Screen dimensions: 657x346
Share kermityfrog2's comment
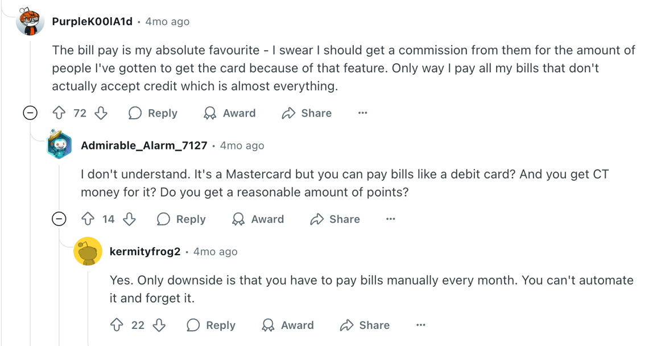pos(365,325)
